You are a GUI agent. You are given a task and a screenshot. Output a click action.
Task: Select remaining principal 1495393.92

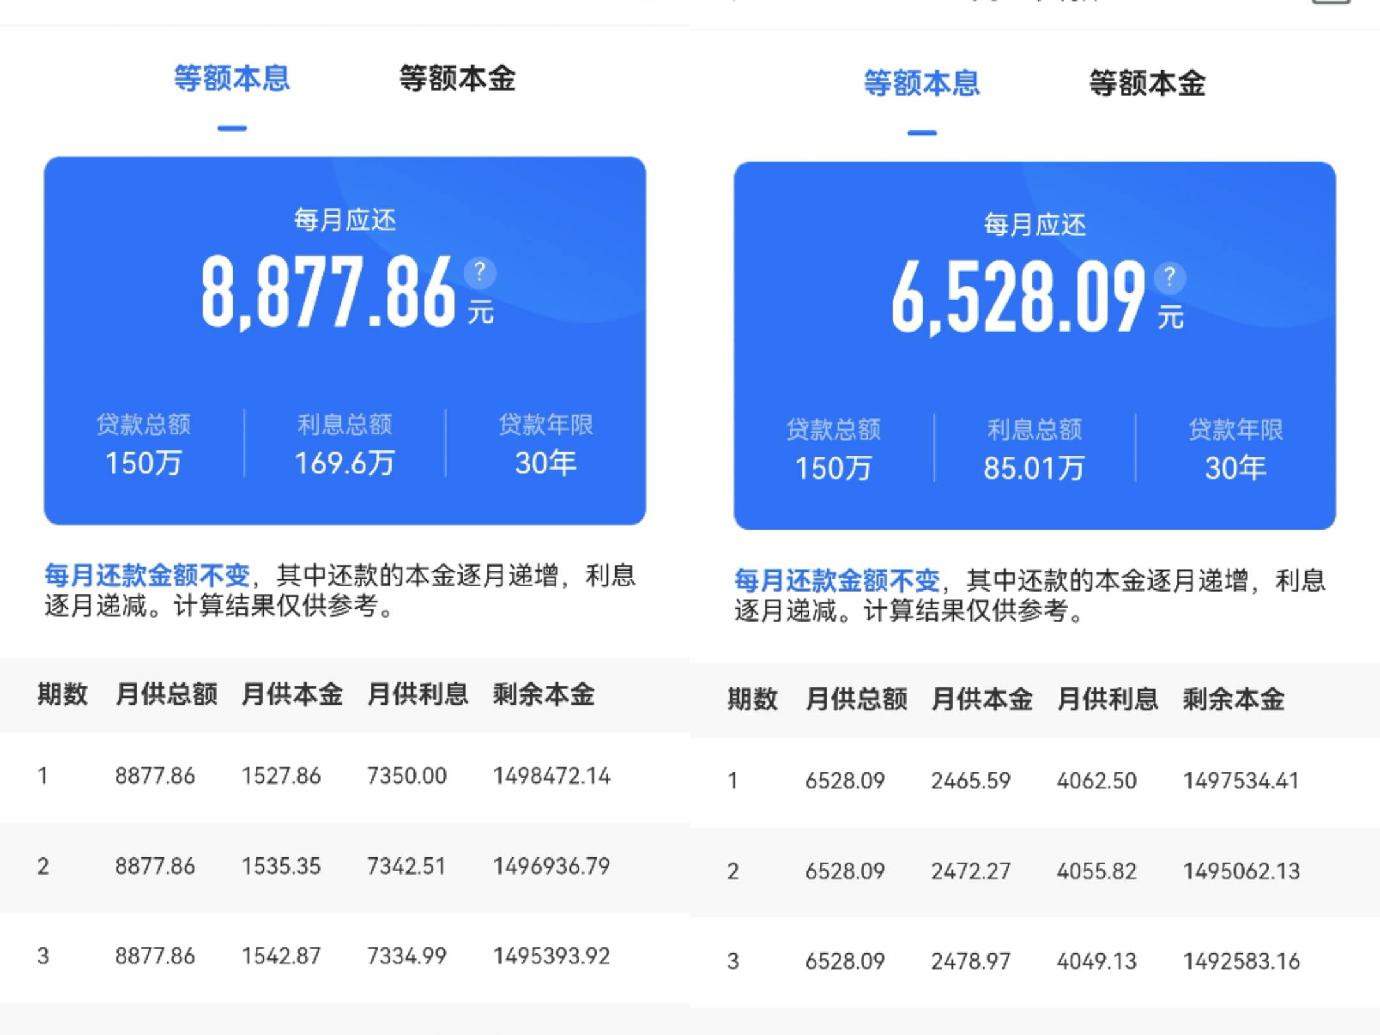point(552,956)
